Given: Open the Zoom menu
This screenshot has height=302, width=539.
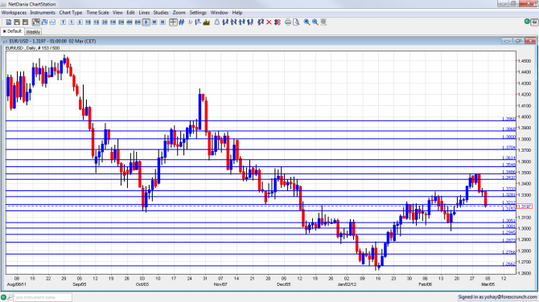Looking at the screenshot, I should pos(179,13).
